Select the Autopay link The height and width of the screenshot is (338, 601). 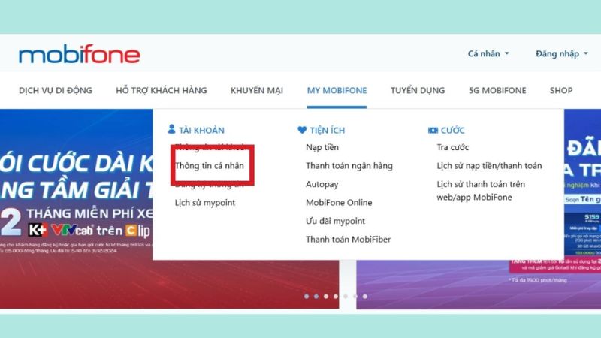322,184
